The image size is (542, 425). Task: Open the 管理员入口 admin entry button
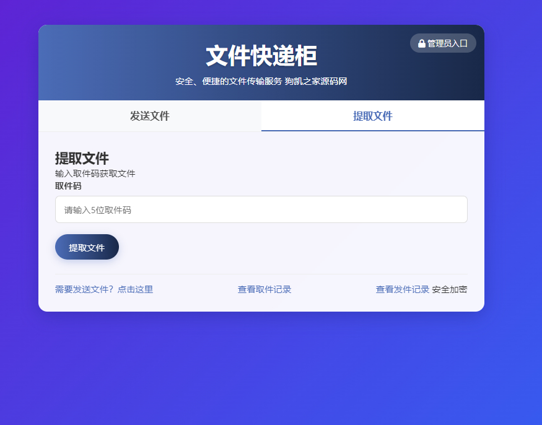point(444,43)
